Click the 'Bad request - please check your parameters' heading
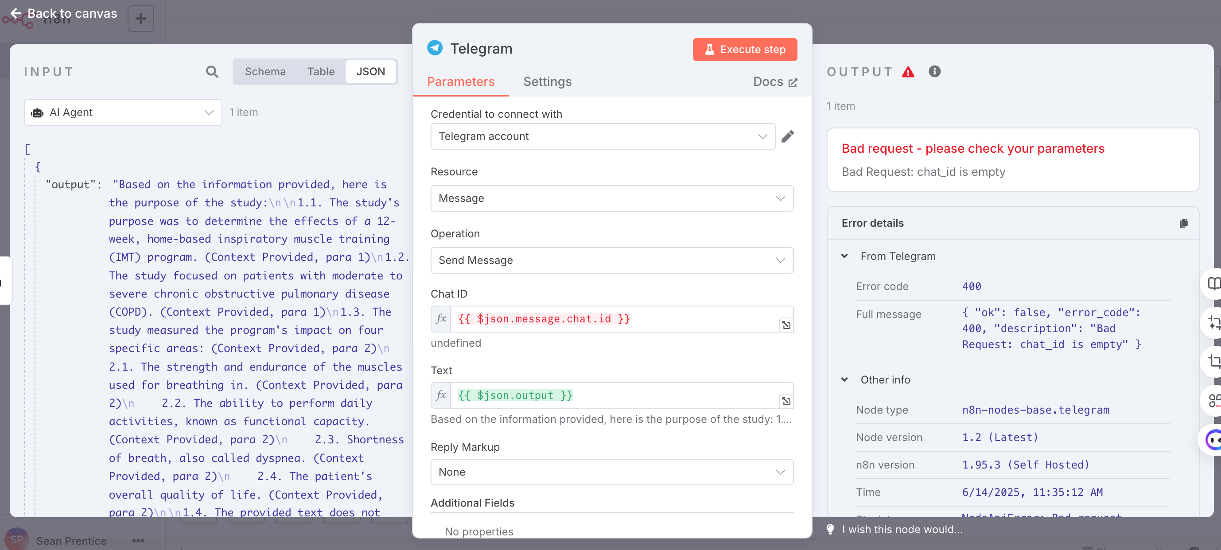The width and height of the screenshot is (1221, 550). point(972,149)
